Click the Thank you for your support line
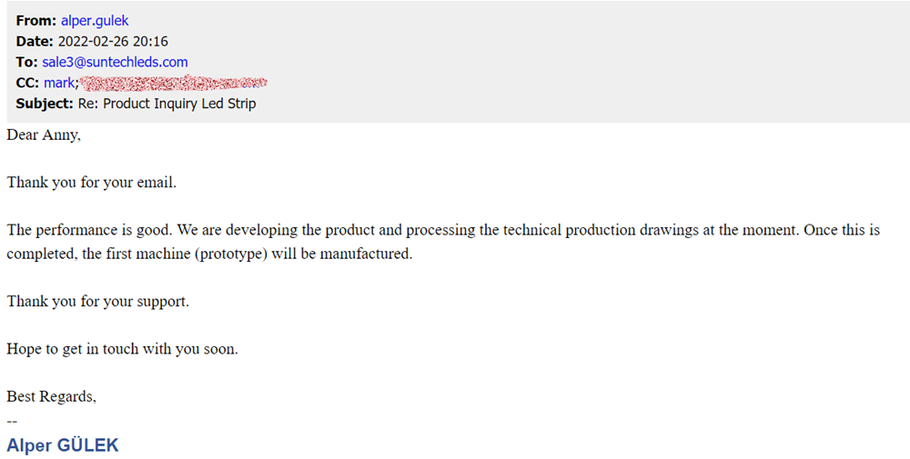Image resolution: width=910 pixels, height=459 pixels. [x=97, y=301]
